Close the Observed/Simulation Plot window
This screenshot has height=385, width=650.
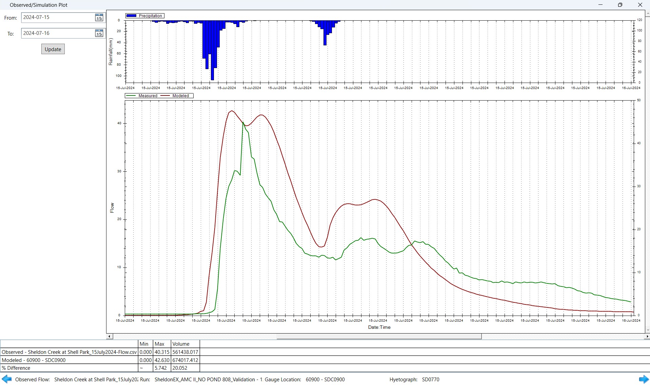point(640,5)
